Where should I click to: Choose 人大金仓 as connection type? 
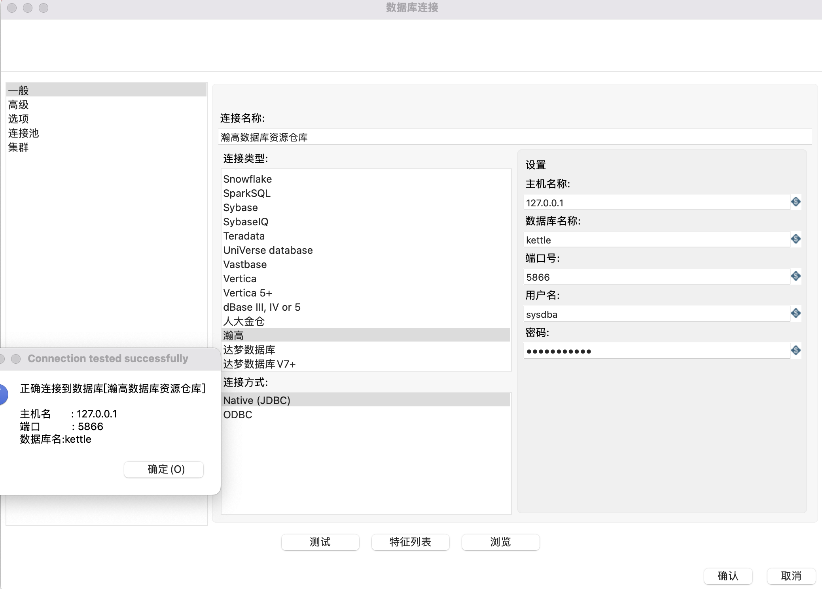click(x=244, y=321)
